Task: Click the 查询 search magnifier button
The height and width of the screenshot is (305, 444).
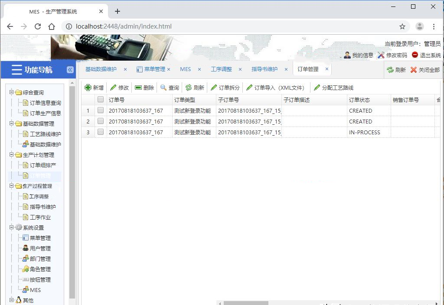Action: point(170,88)
